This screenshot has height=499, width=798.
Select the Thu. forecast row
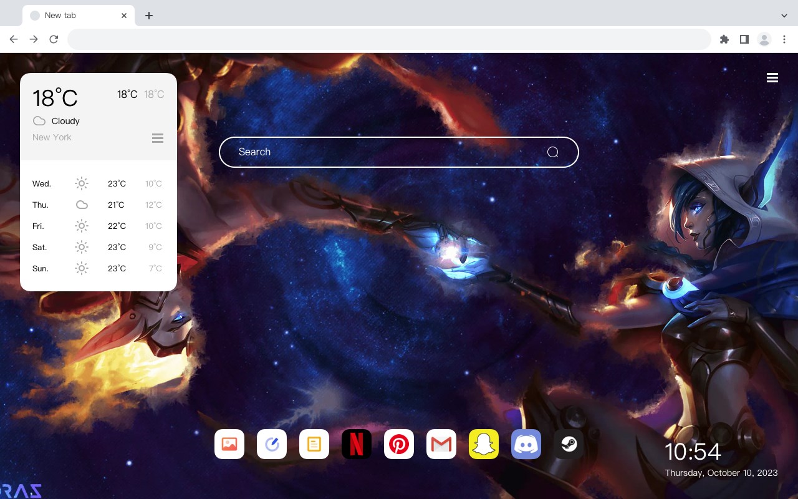point(99,205)
